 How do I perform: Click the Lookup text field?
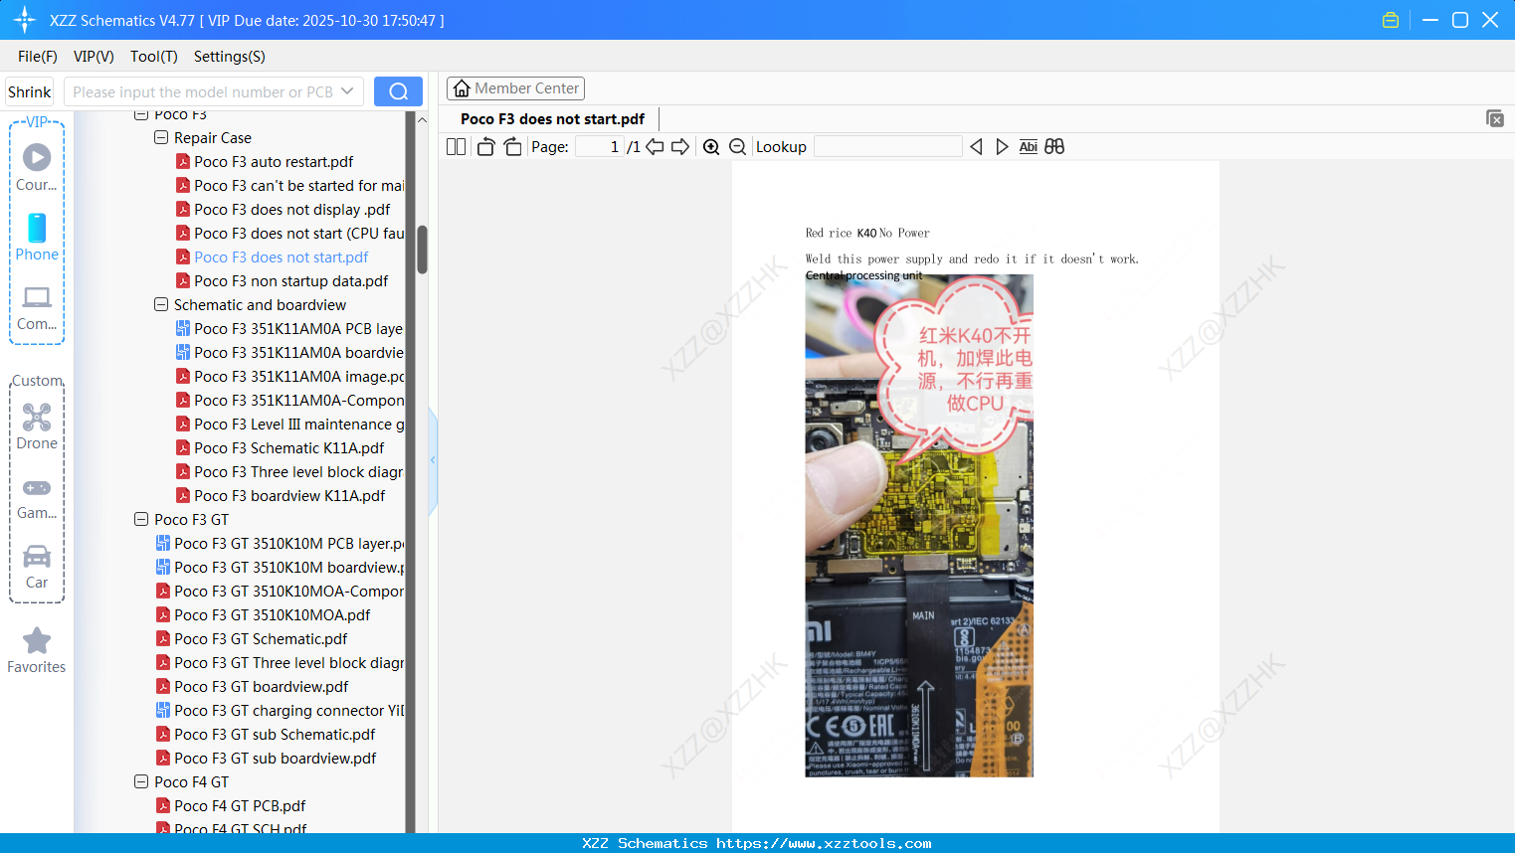(x=888, y=147)
